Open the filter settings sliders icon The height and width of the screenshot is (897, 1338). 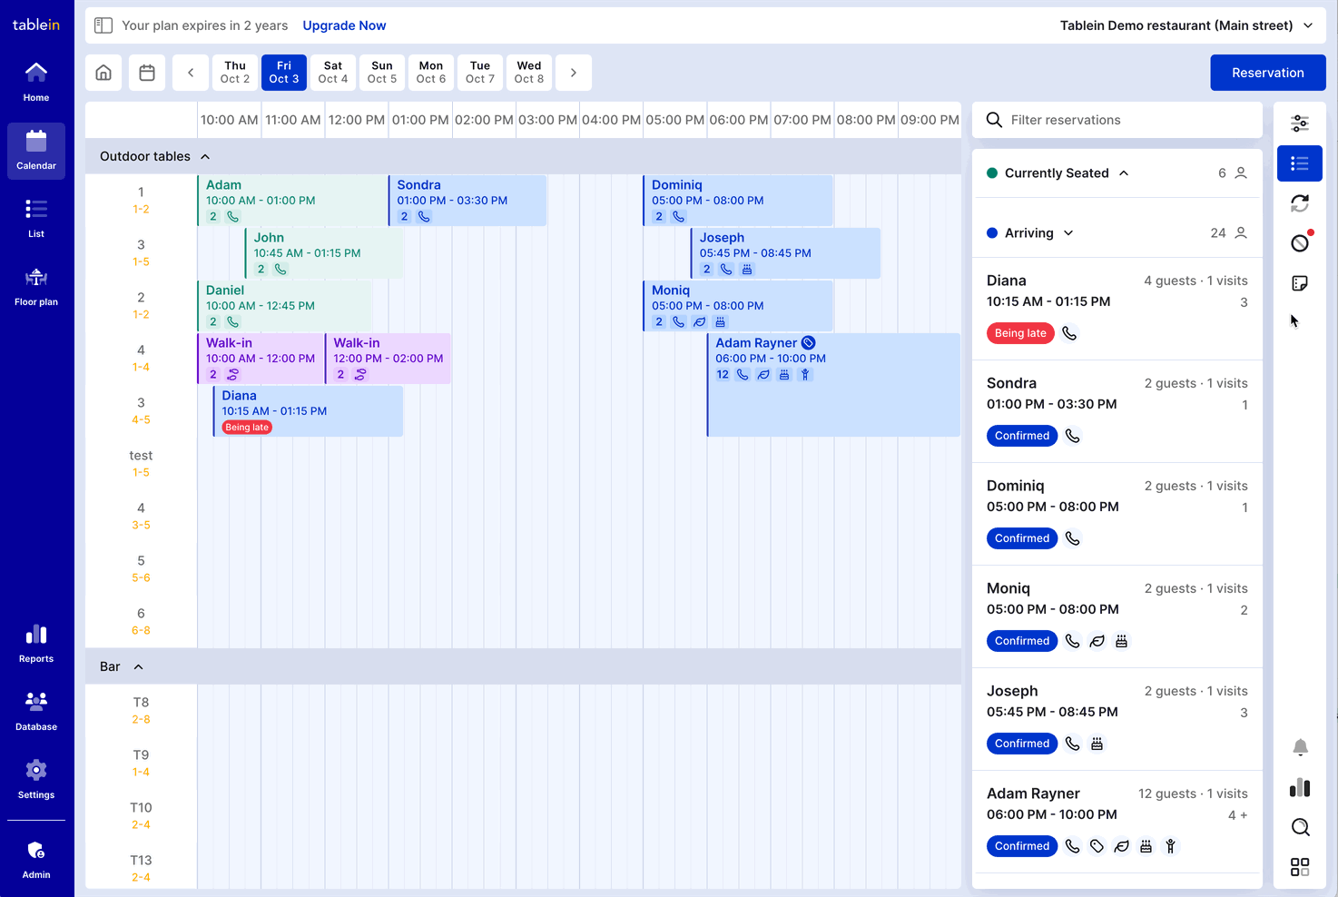[x=1300, y=123]
